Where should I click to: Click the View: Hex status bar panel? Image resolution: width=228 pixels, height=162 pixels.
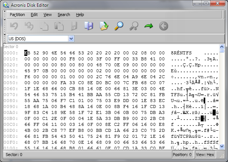205,155
